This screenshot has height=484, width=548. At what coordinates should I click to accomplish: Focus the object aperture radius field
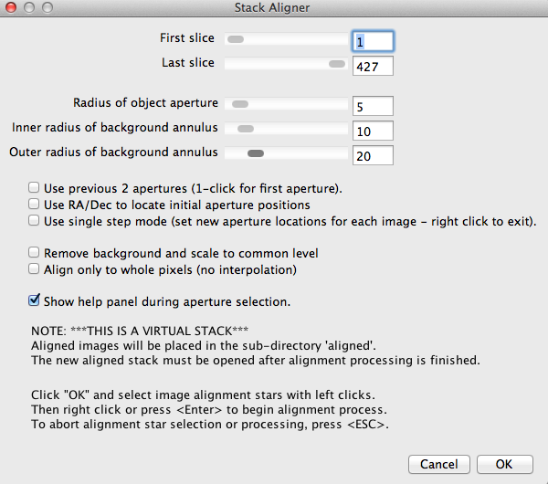click(372, 106)
